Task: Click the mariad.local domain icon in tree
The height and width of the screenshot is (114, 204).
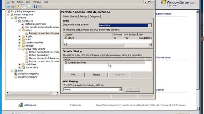Action: [x=19, y=21]
